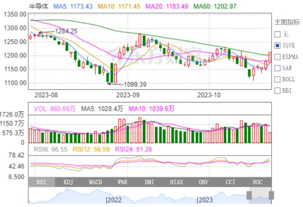Viewport: 303px width, 207px height.
Task: Click the 1284.25 high price annotation
Action: coord(66,31)
